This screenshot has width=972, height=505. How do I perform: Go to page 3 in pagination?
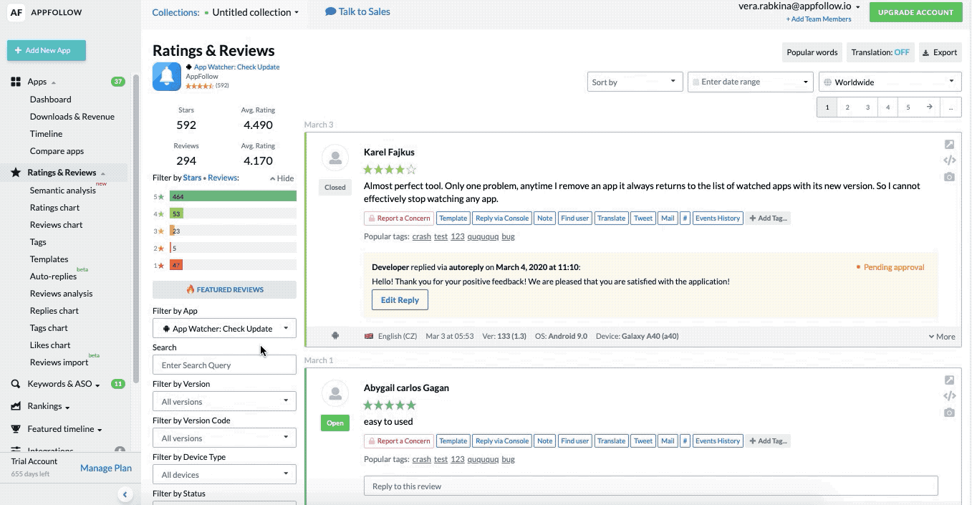[x=867, y=107]
